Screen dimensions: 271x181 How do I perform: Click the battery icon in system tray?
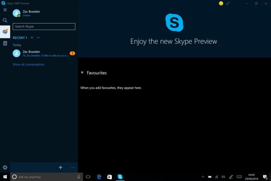pyautogui.click(x=210, y=177)
